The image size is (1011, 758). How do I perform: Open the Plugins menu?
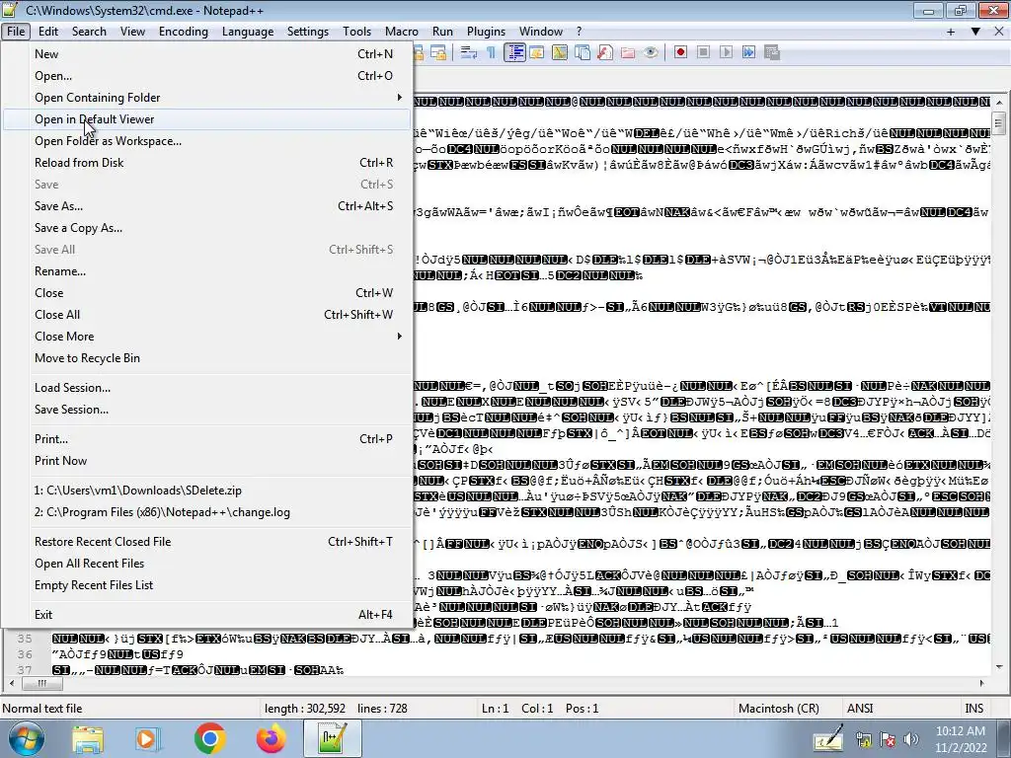tap(486, 31)
